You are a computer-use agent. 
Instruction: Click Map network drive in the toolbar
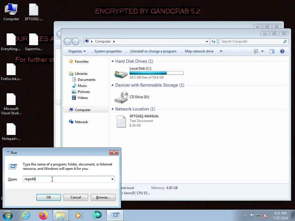[x=199, y=51]
